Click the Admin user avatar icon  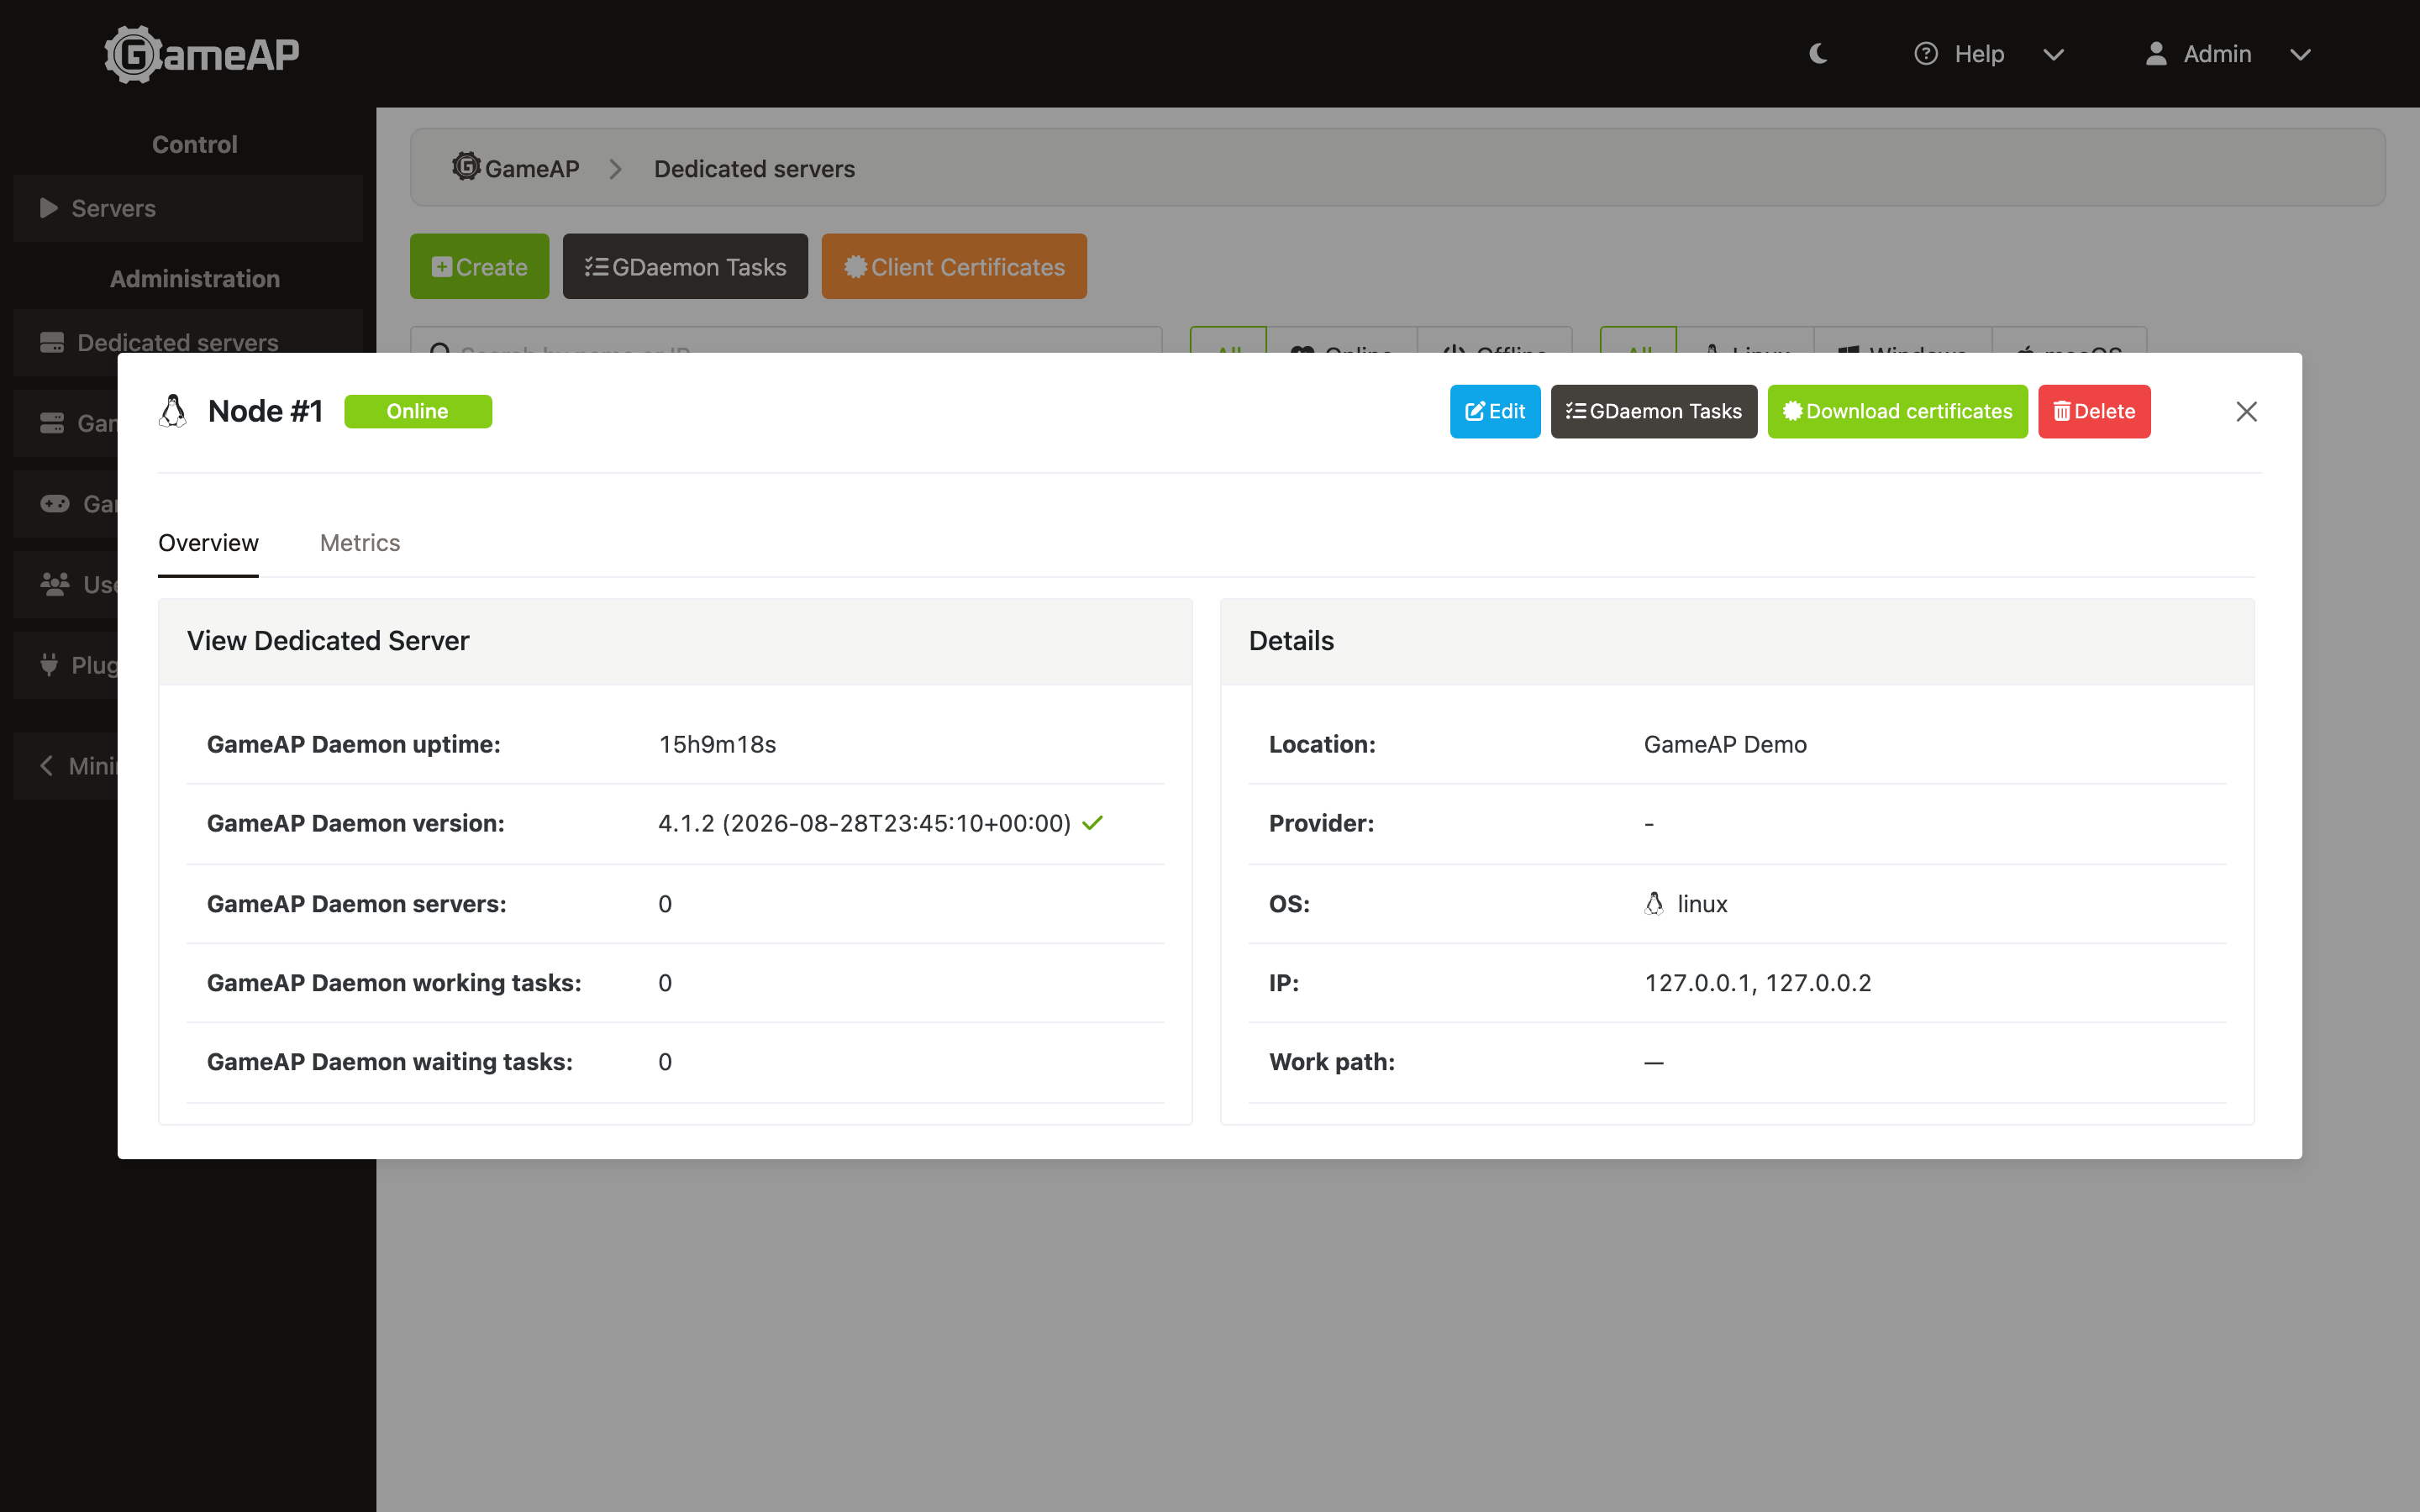point(2156,54)
